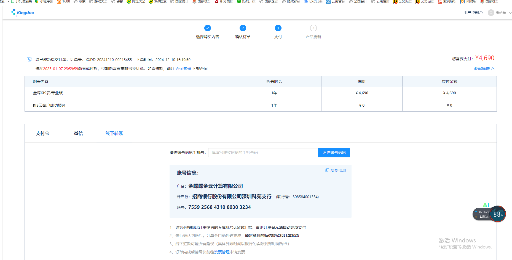Expand the user account dropdown arrow

pyautogui.click(x=510, y=13)
